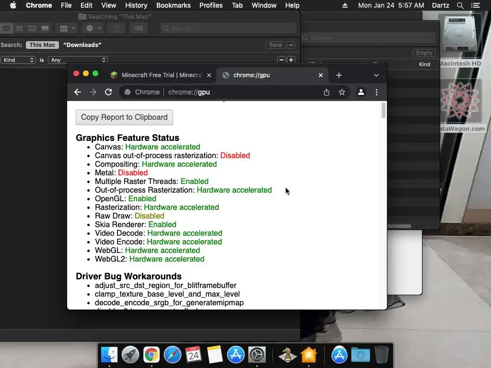The height and width of the screenshot is (368, 491).
Task: Switch Finder to icon view
Action: click(6, 28)
